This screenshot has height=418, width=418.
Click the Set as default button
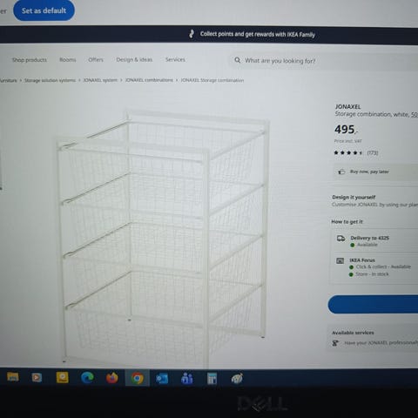tap(44, 10)
